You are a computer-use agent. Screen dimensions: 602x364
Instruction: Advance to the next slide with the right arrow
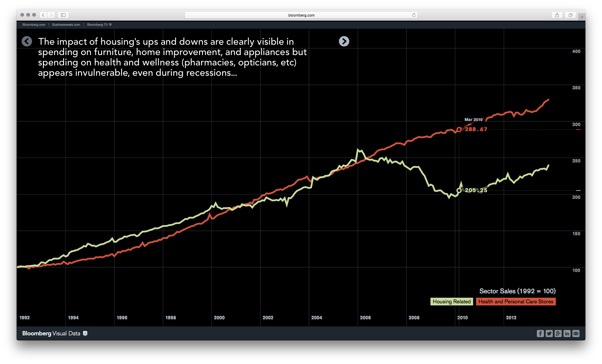(x=344, y=41)
